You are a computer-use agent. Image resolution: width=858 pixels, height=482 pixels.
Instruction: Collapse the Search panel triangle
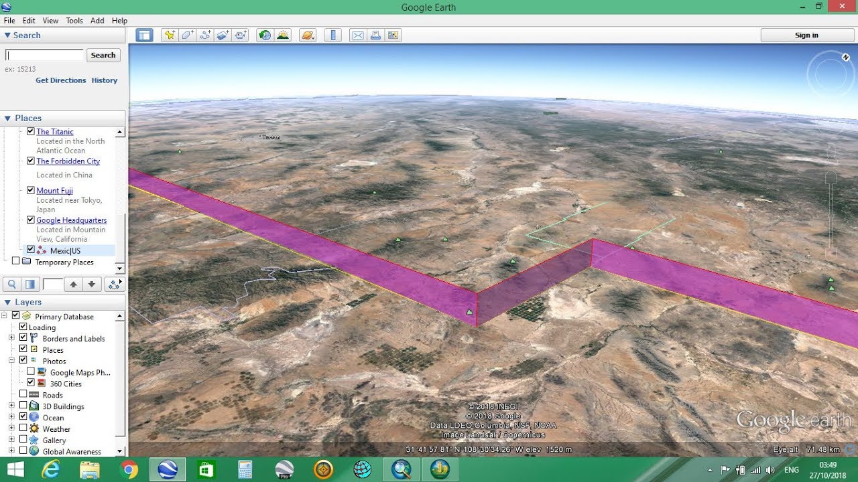tap(7, 35)
